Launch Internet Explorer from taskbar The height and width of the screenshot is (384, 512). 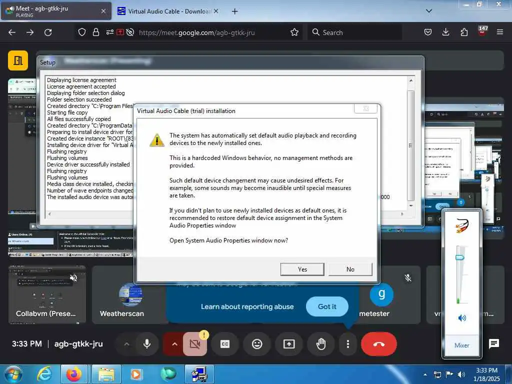(x=44, y=374)
